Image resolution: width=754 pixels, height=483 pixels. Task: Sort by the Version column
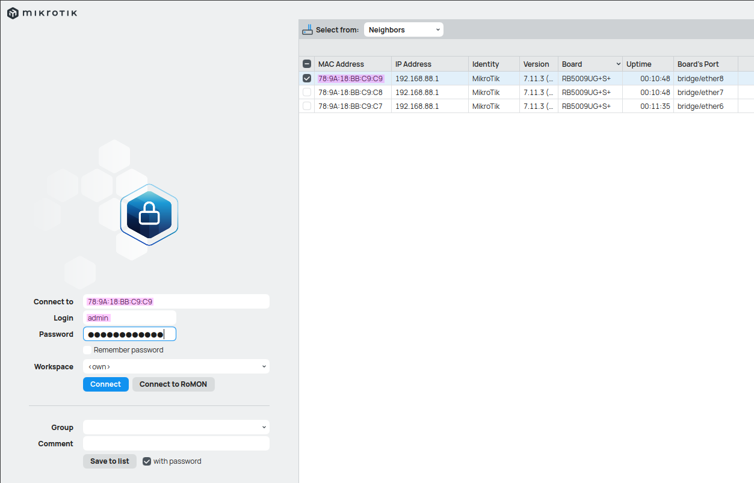(539, 64)
